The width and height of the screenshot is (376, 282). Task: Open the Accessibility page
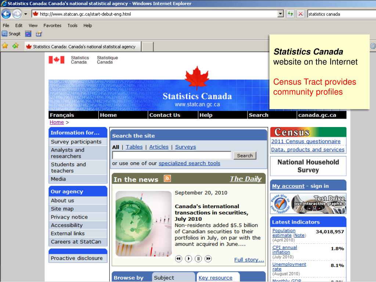tap(67, 225)
